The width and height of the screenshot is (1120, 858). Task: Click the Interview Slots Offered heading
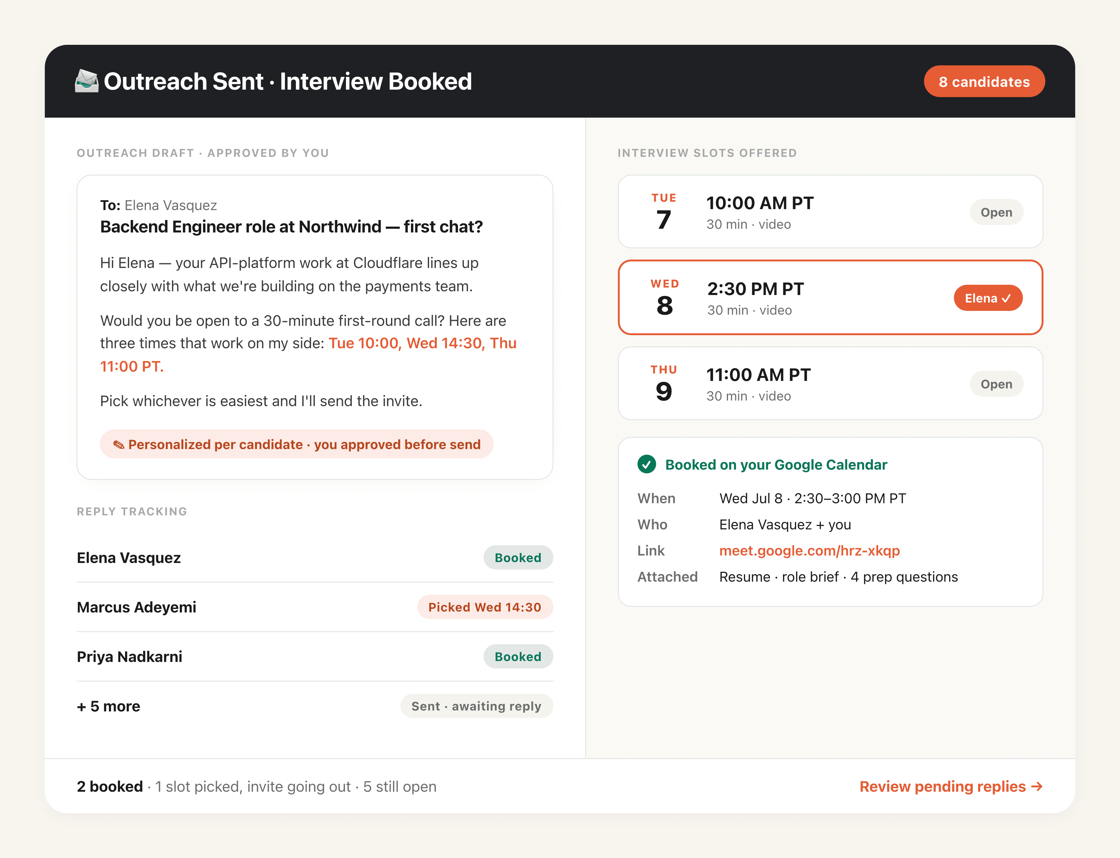707,153
